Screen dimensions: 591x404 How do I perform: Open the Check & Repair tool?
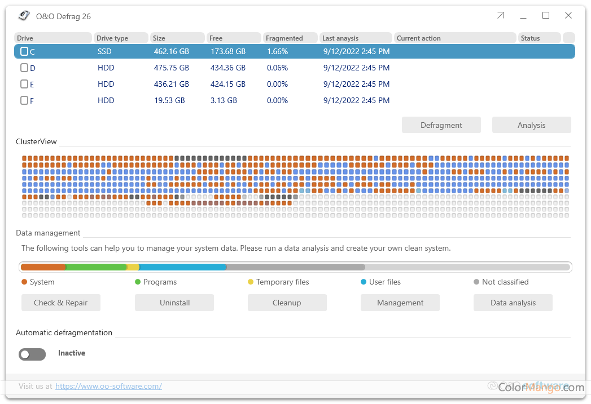[61, 303]
